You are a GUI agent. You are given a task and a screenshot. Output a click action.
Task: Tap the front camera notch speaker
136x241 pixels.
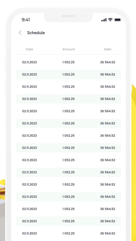coord(68,16)
